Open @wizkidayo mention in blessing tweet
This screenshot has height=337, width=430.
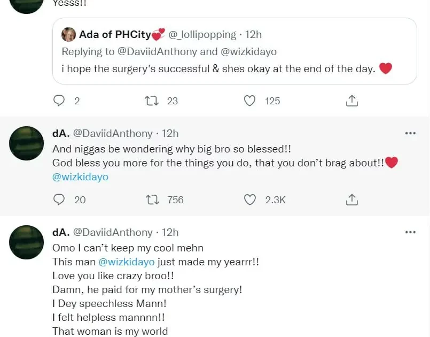80,177
